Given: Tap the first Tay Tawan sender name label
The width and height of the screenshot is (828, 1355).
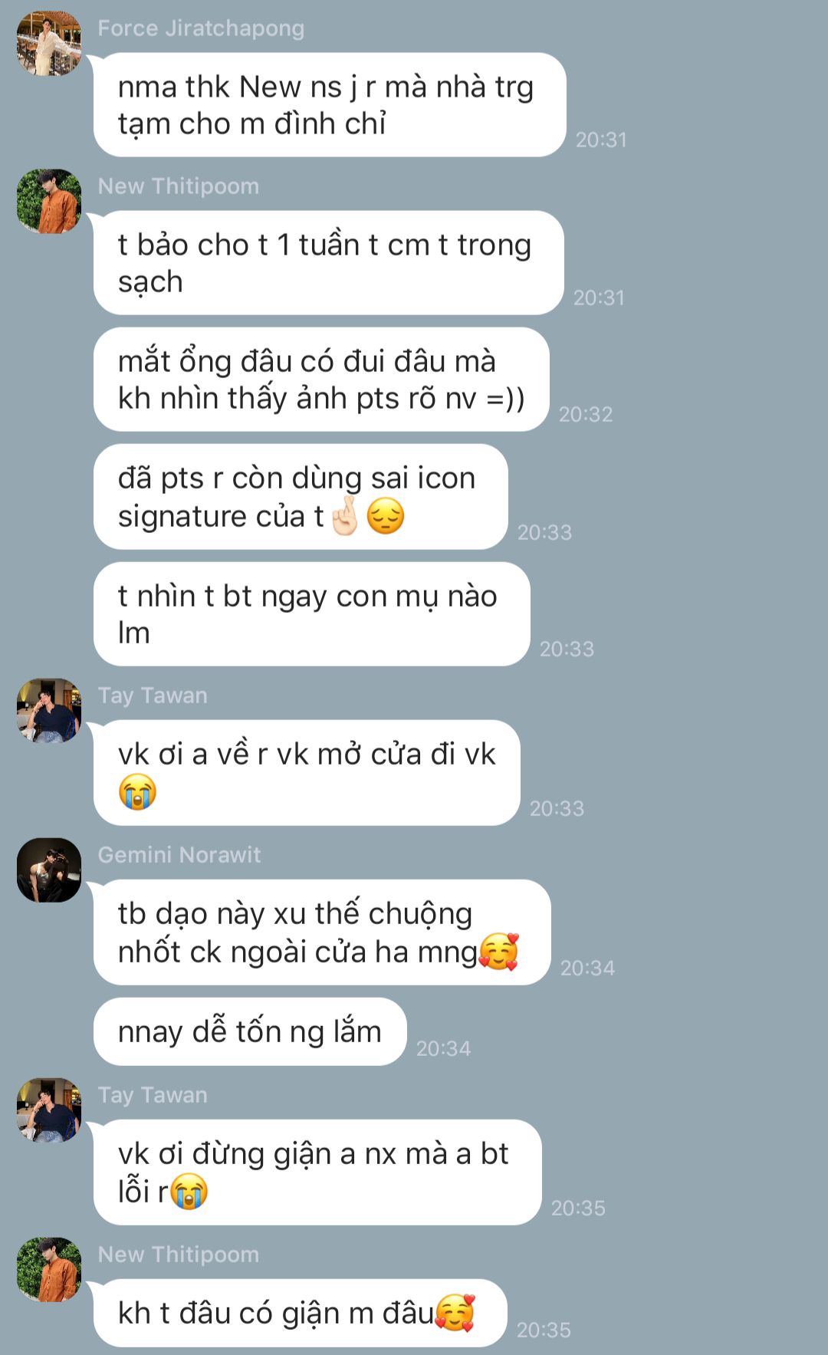Looking at the screenshot, I should point(153,696).
